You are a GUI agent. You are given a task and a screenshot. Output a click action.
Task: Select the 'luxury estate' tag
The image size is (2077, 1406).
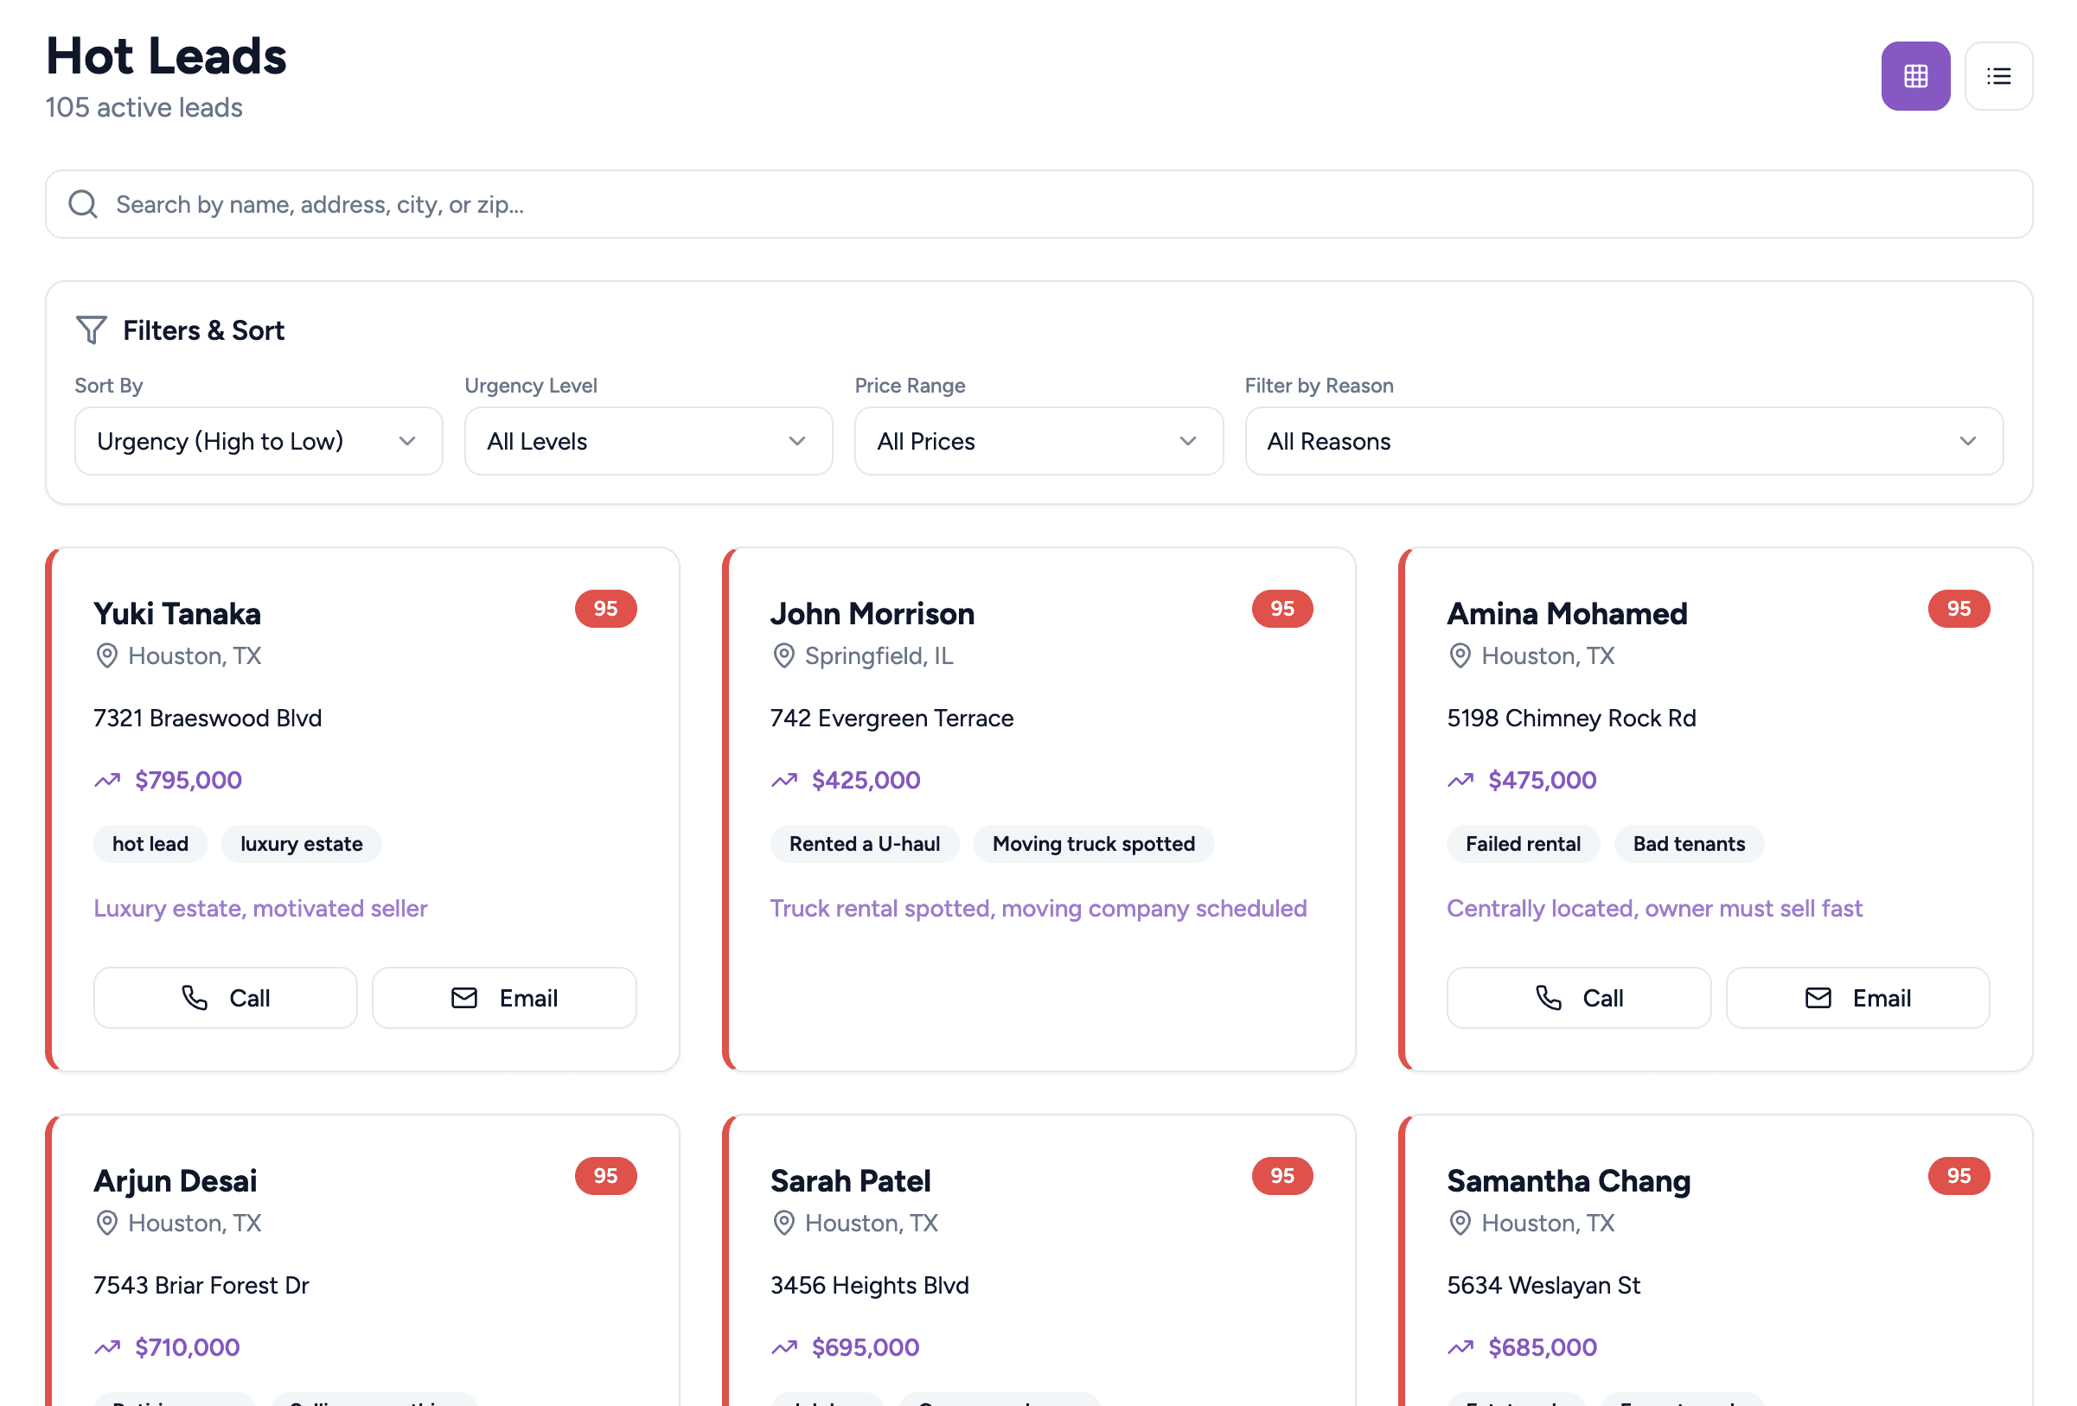tap(301, 844)
